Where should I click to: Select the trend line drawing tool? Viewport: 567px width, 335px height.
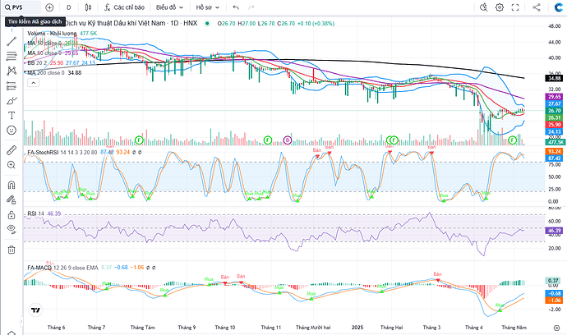pos(12,41)
